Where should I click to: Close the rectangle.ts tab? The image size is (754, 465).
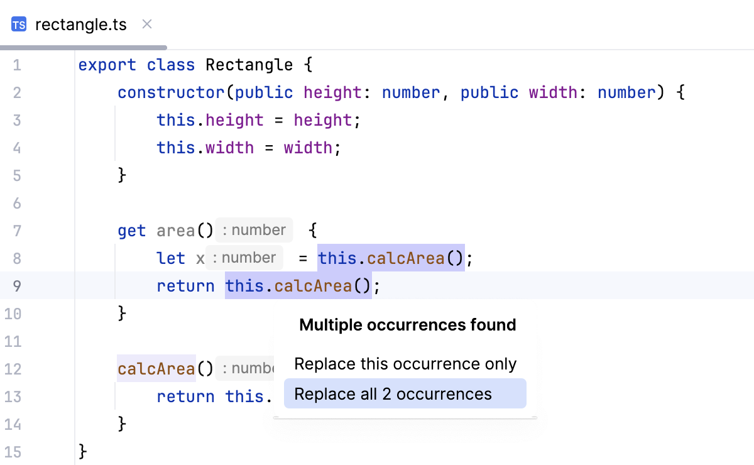146,24
